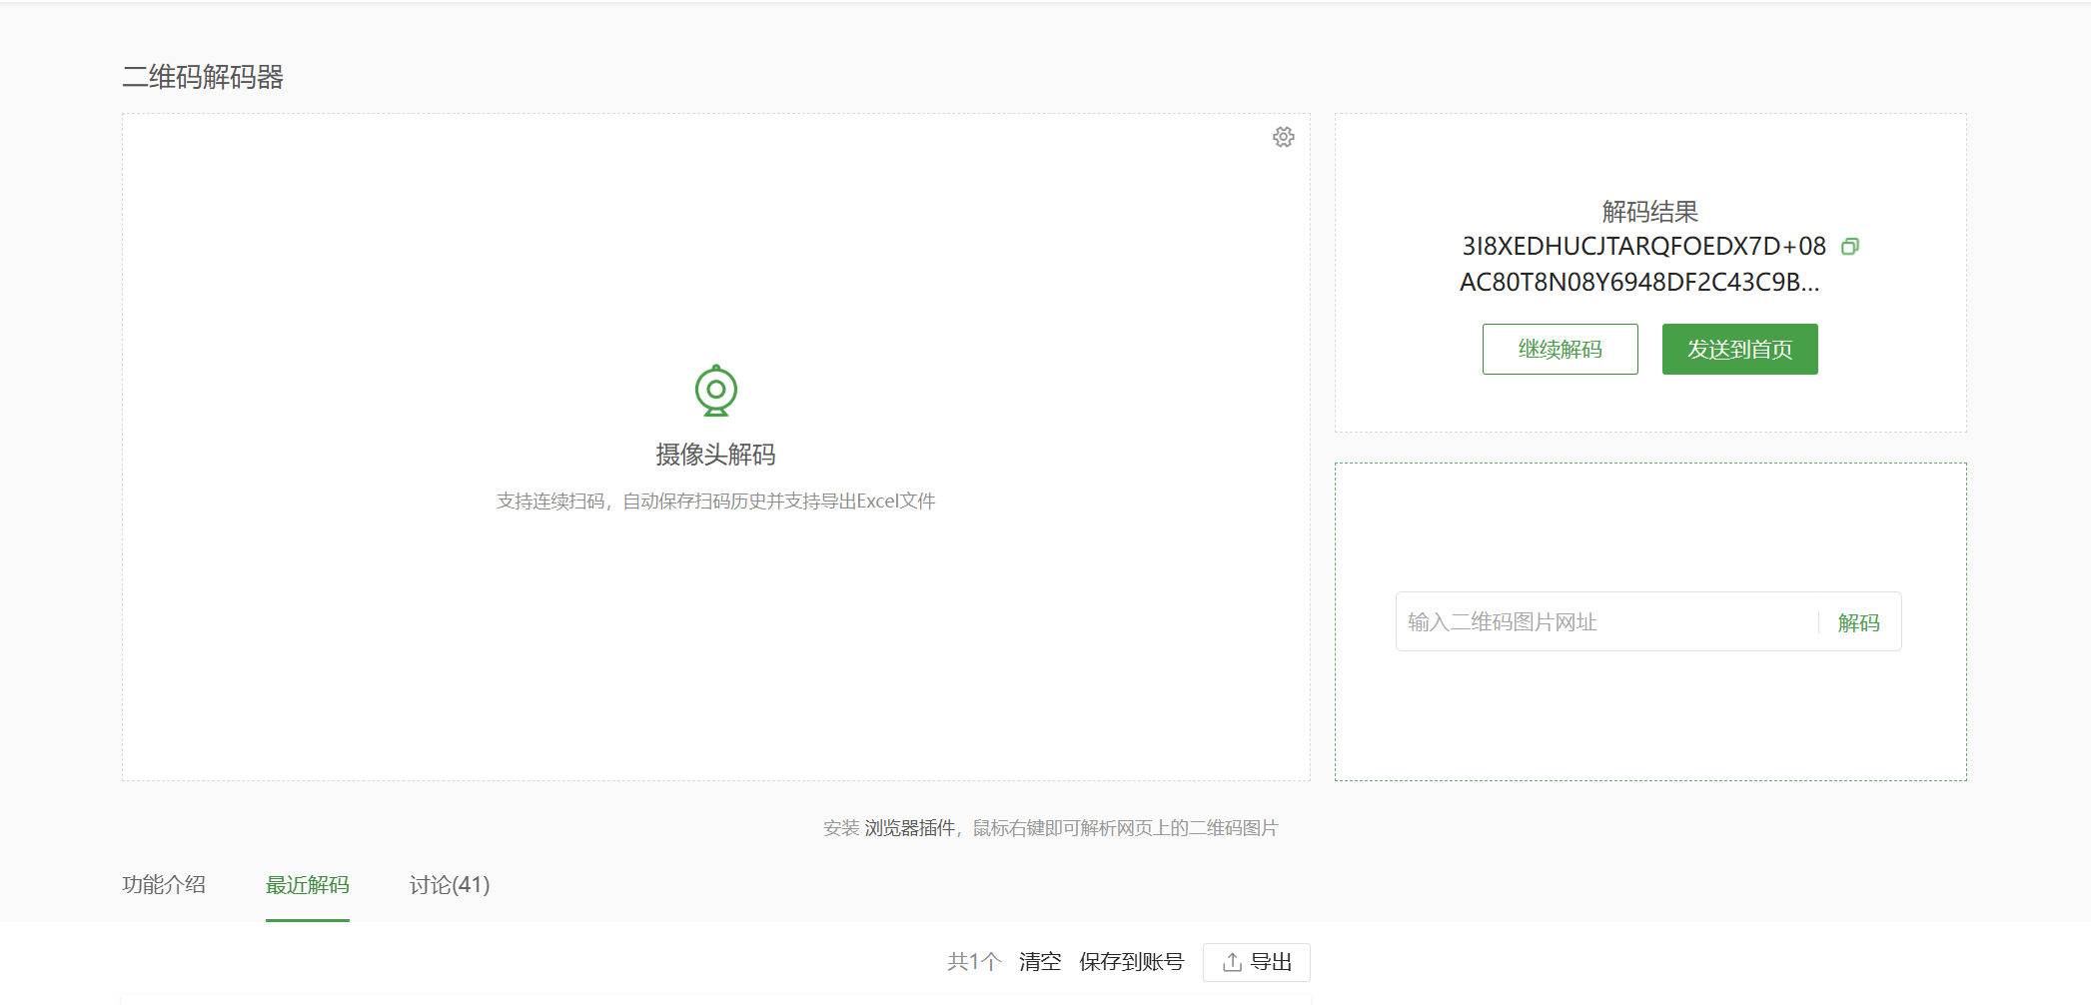Click 保存到账号 link
This screenshot has height=1005, width=2091.
click(x=1131, y=962)
